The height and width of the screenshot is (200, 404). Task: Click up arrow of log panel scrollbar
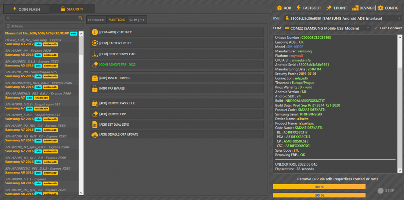pyautogui.click(x=400, y=37)
